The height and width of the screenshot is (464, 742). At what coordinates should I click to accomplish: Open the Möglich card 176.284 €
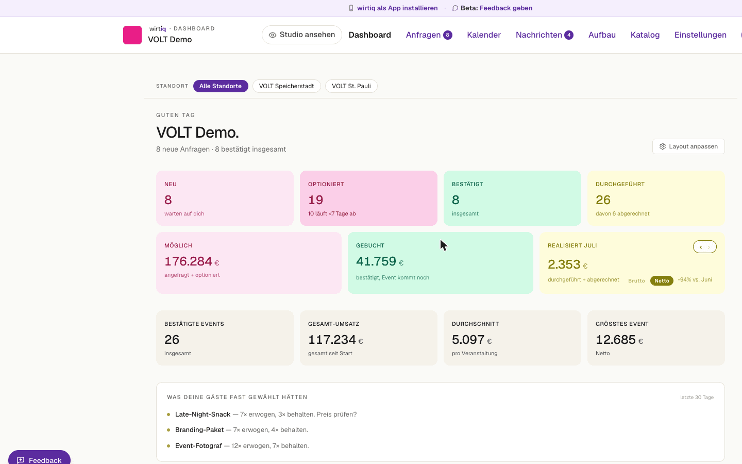click(x=249, y=263)
